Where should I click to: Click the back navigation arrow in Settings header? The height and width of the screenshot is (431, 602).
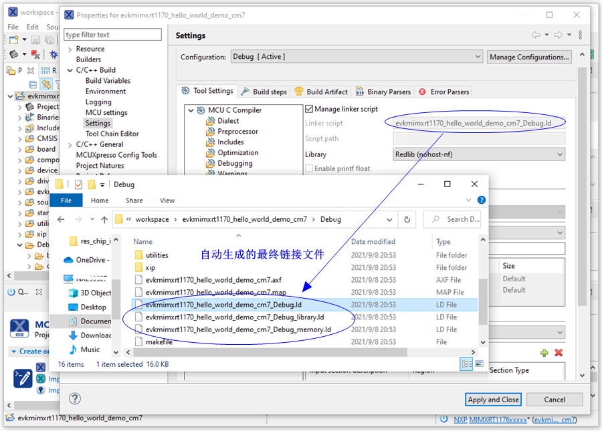pos(536,35)
